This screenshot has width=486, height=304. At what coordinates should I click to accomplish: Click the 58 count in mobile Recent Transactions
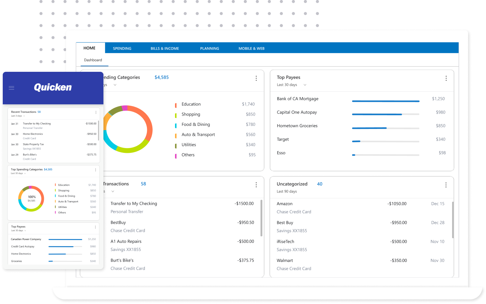click(x=39, y=112)
